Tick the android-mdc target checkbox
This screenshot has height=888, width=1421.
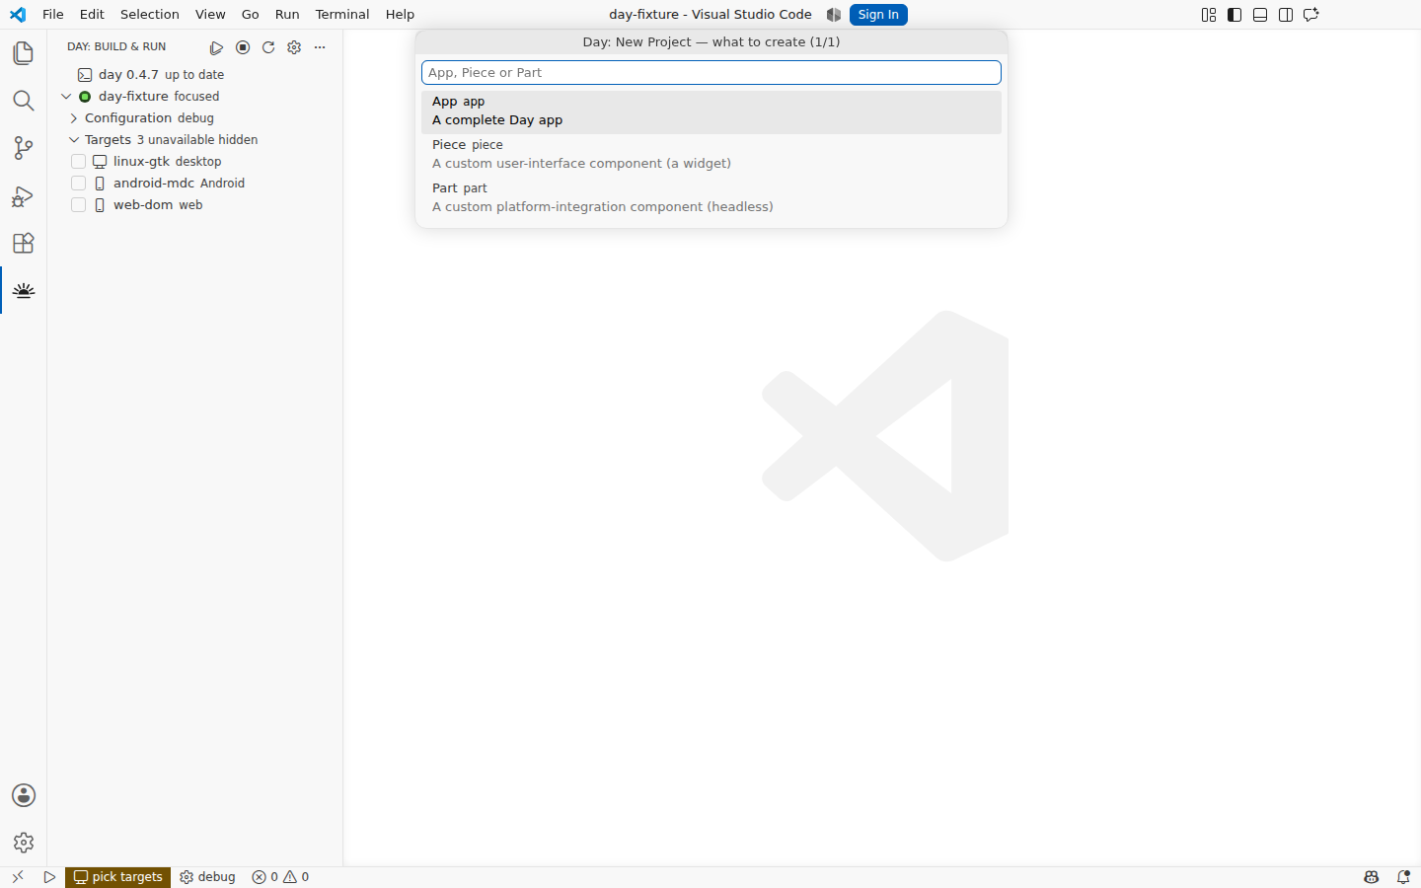tap(79, 184)
